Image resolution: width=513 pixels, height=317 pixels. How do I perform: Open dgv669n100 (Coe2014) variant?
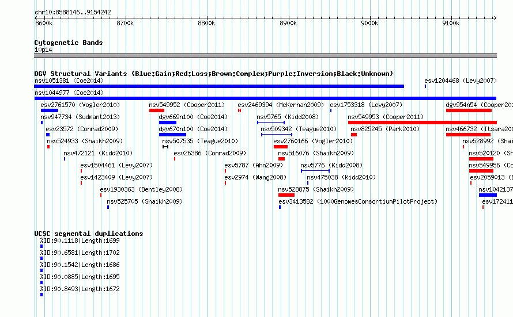[x=193, y=117]
